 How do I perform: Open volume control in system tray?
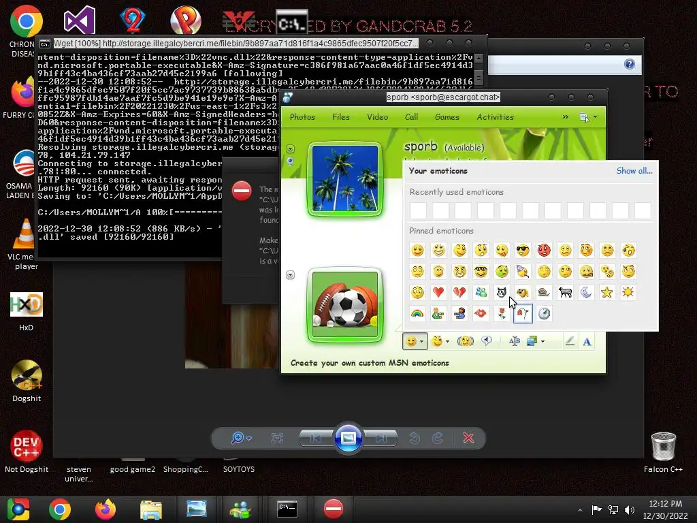coord(630,510)
